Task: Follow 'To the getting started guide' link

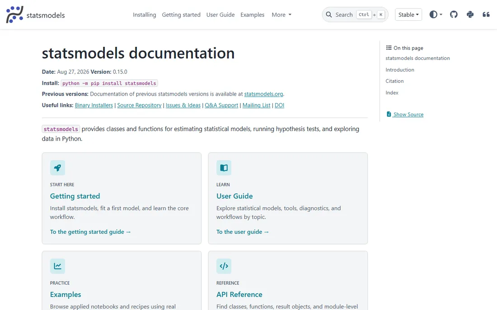Action: (x=90, y=232)
